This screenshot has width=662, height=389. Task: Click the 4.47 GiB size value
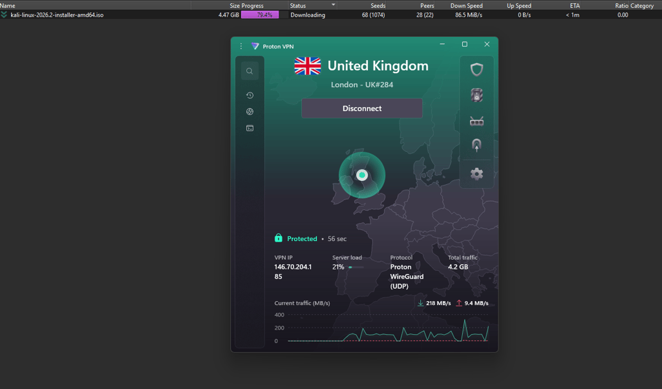point(229,15)
